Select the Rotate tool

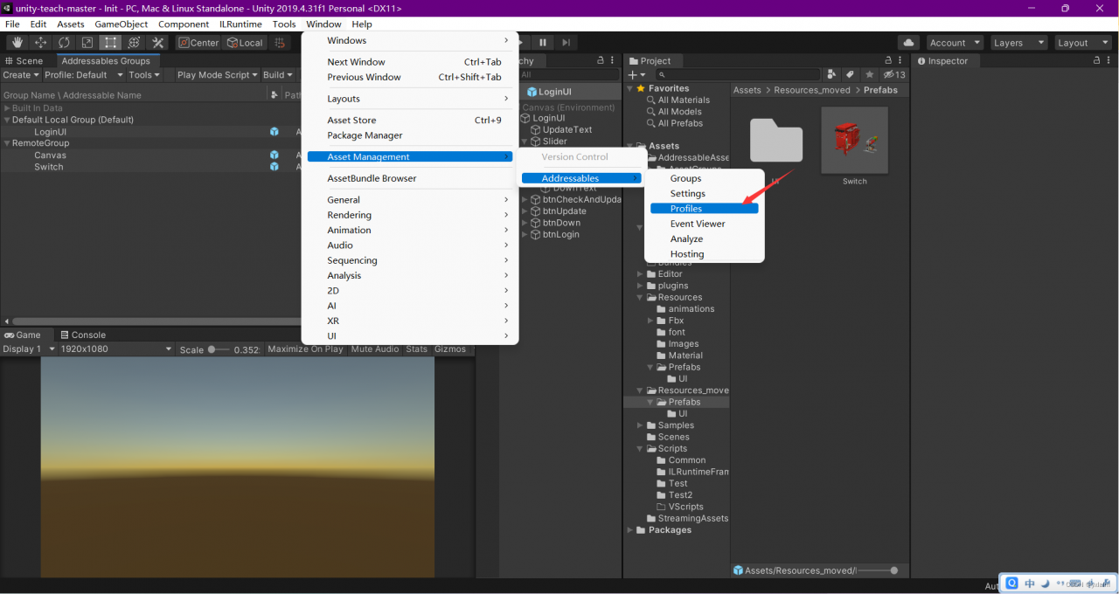point(64,43)
